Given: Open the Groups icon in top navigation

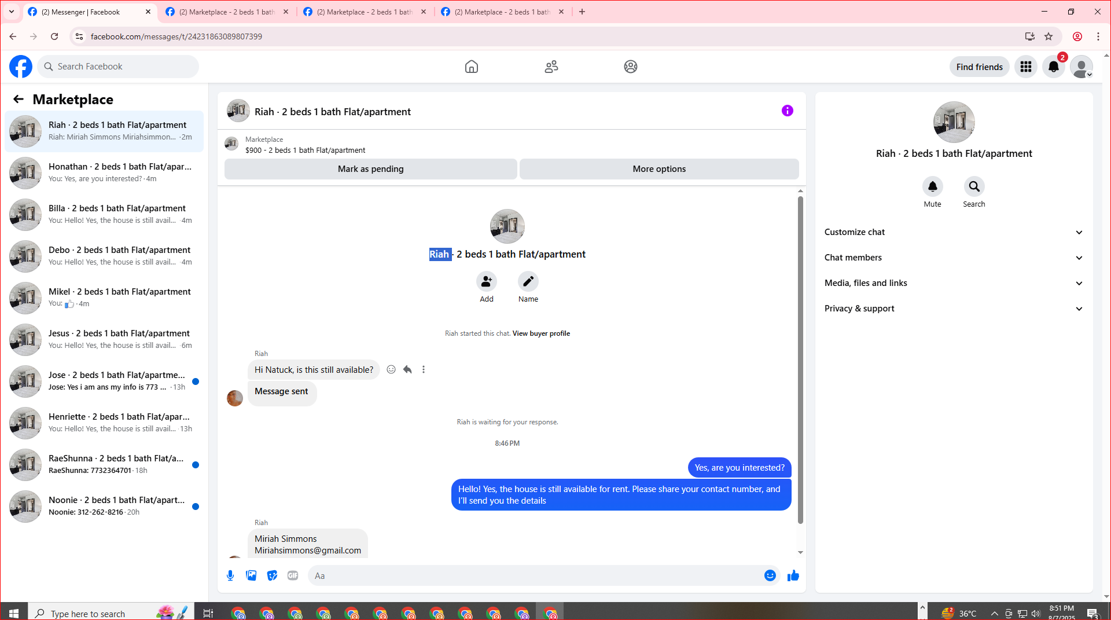Looking at the screenshot, I should pyautogui.click(x=631, y=67).
